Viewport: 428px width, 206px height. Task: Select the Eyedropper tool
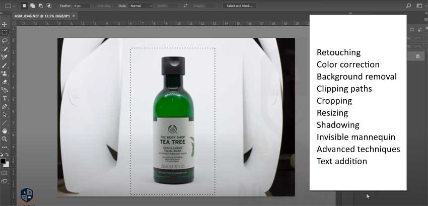click(x=5, y=57)
